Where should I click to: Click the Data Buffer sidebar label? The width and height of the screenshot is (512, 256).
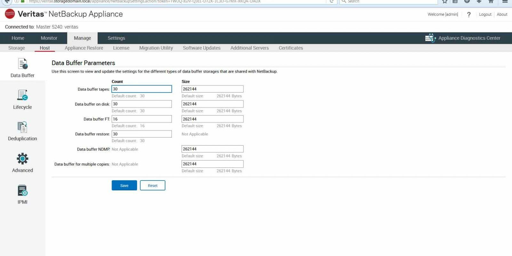coord(22,76)
